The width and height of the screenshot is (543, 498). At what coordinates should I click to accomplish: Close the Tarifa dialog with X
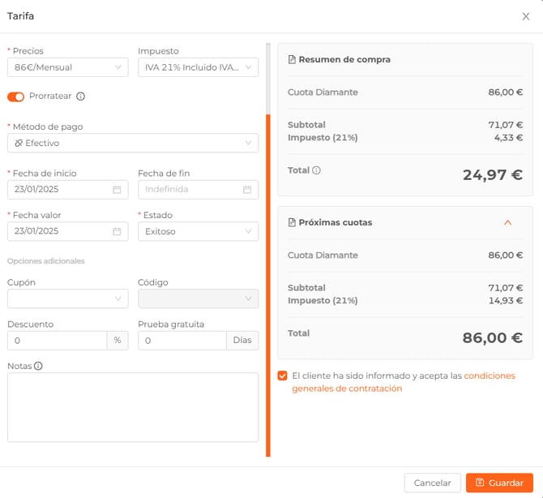point(526,16)
